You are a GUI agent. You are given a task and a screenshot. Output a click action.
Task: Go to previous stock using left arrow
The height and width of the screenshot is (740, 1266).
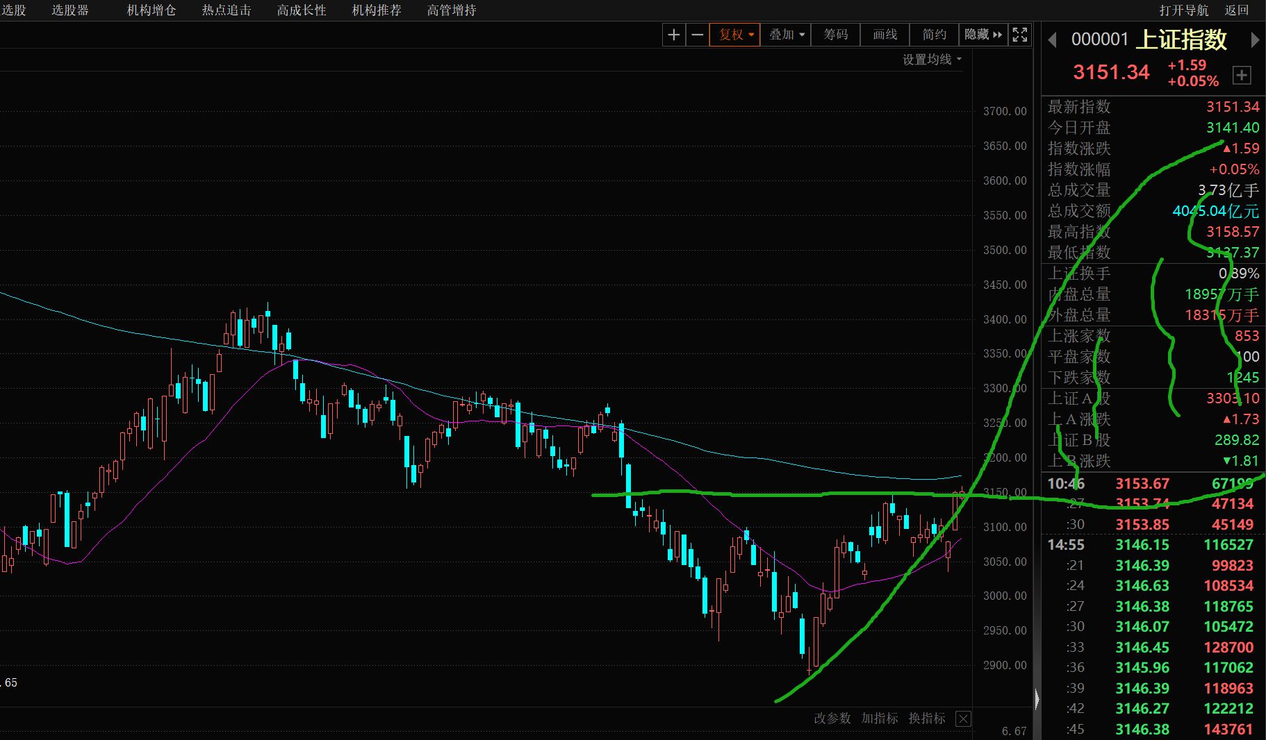tap(1052, 40)
